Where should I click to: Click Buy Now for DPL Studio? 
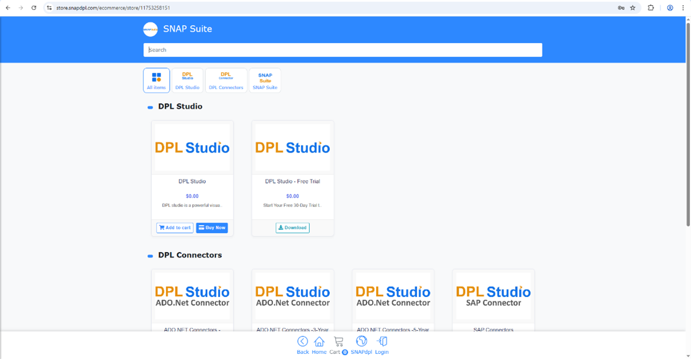click(212, 228)
